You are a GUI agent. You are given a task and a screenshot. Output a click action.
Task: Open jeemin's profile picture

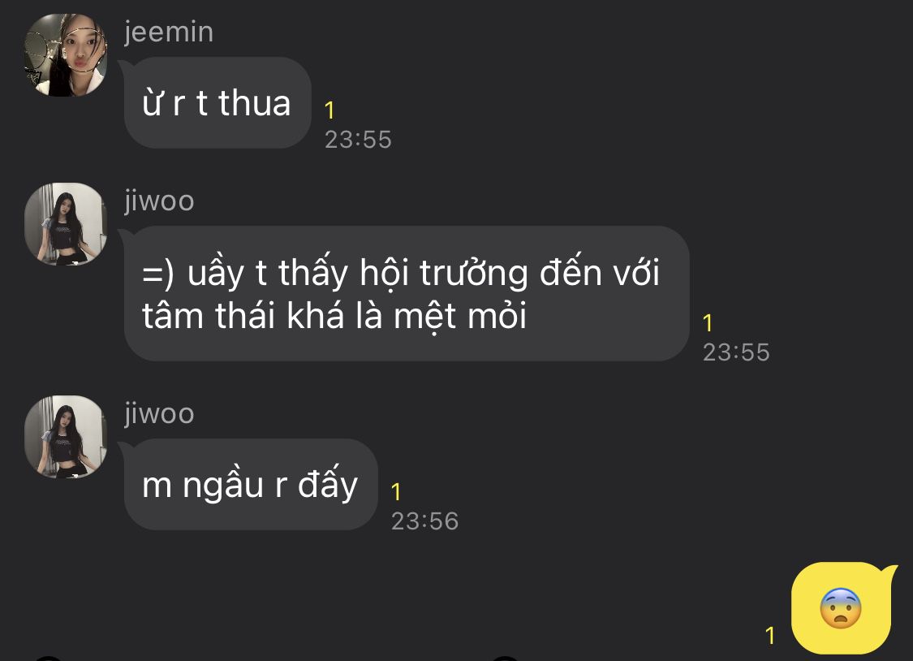(x=66, y=55)
